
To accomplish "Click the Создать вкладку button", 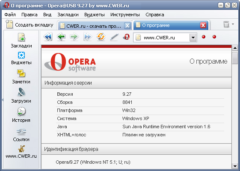I will [30, 25].
